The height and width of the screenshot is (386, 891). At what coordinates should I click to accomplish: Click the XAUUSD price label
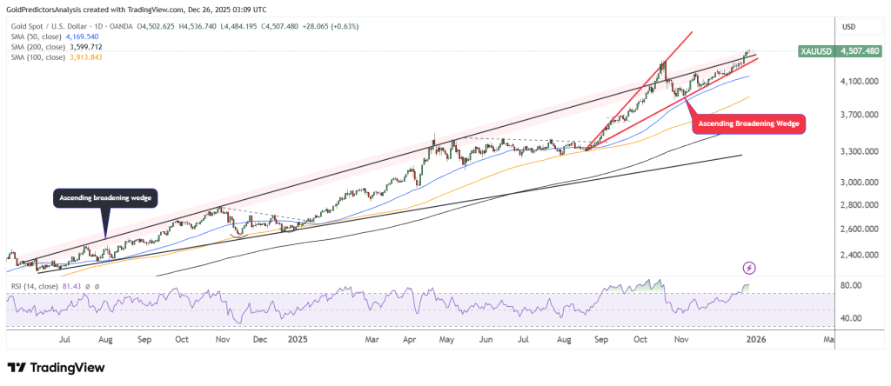tap(816, 51)
